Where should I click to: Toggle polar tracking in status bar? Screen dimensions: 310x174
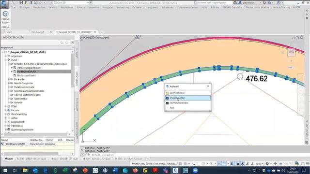(203, 164)
